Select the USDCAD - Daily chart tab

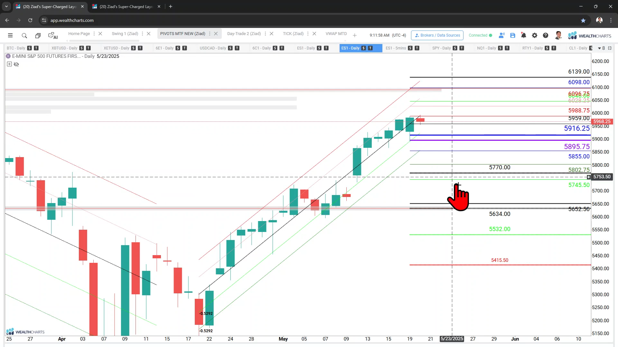click(x=213, y=48)
